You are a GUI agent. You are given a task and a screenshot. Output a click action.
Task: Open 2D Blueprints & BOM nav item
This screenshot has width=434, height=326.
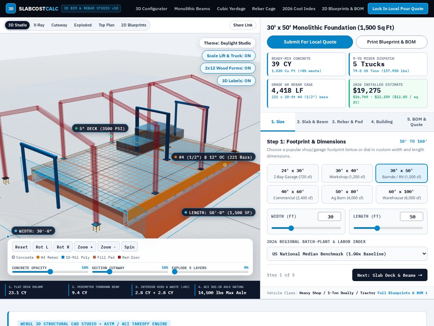pyautogui.click(x=343, y=9)
